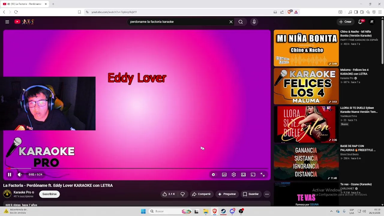Open Brave Shields lion icon
Screen dimensions: 384x216
[x=289, y=12]
